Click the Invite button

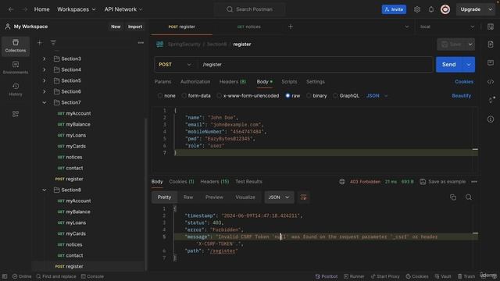[x=394, y=9]
